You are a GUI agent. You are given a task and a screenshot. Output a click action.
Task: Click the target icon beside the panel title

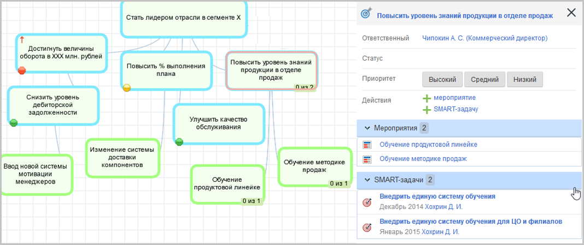click(366, 14)
